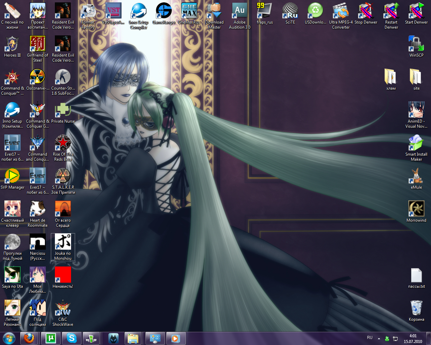
Task: Open Skype from the taskbar
Action: 71,338
